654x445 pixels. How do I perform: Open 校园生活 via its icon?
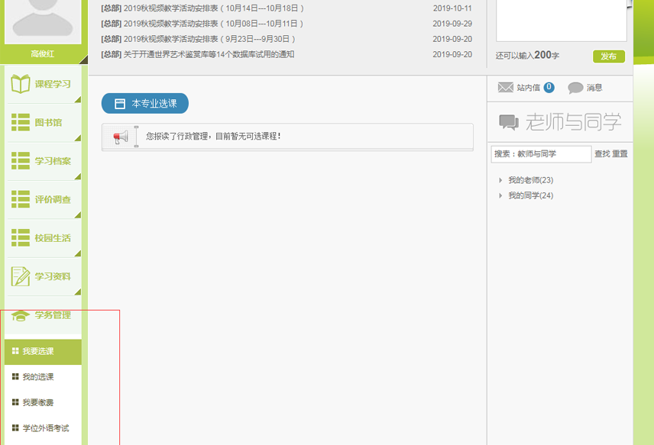click(21, 237)
